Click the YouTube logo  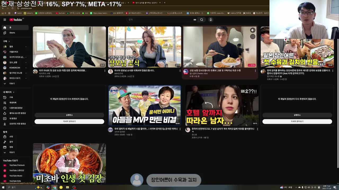click(x=16, y=20)
